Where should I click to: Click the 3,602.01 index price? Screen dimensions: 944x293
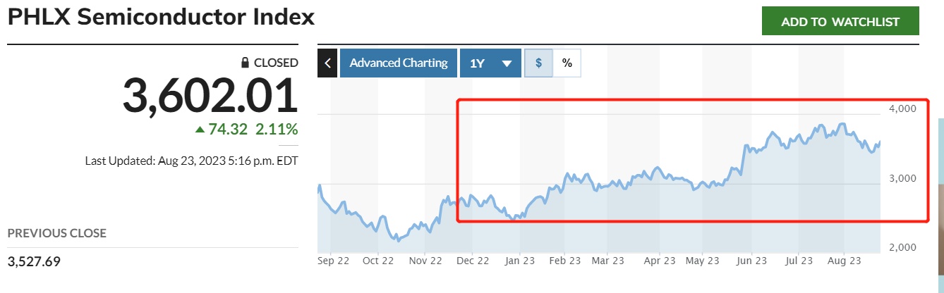tap(210, 96)
